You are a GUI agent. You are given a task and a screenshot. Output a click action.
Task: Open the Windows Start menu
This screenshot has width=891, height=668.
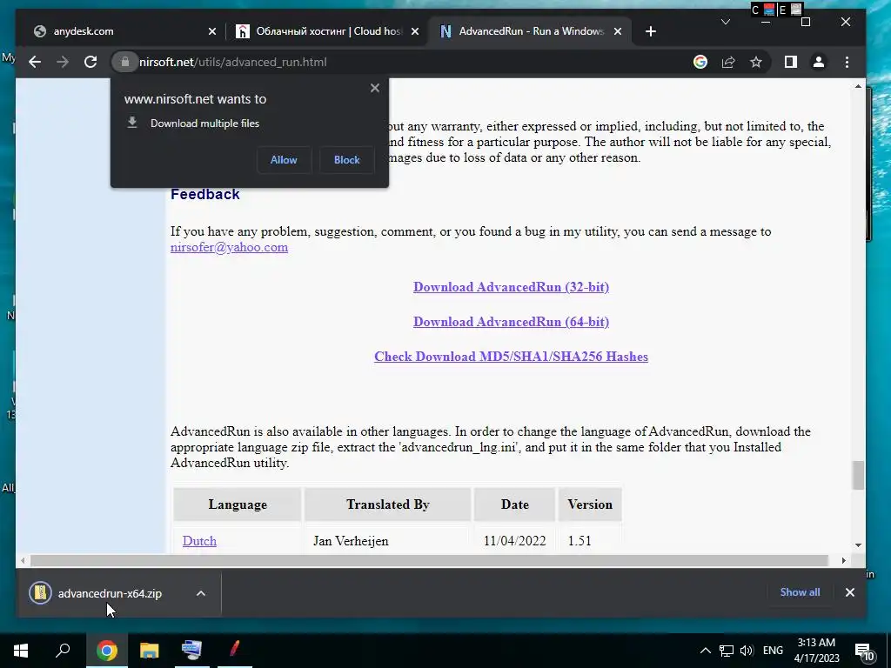[x=21, y=651]
